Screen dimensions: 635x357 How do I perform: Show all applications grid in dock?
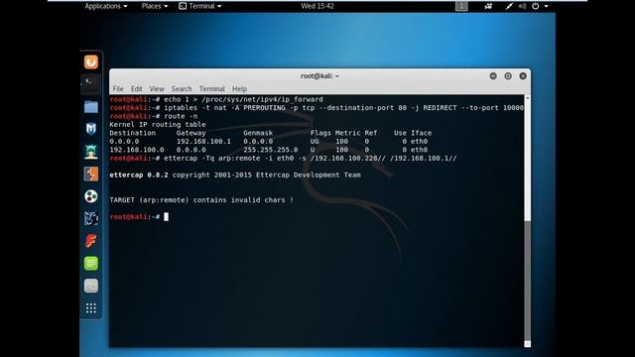pyautogui.click(x=91, y=308)
